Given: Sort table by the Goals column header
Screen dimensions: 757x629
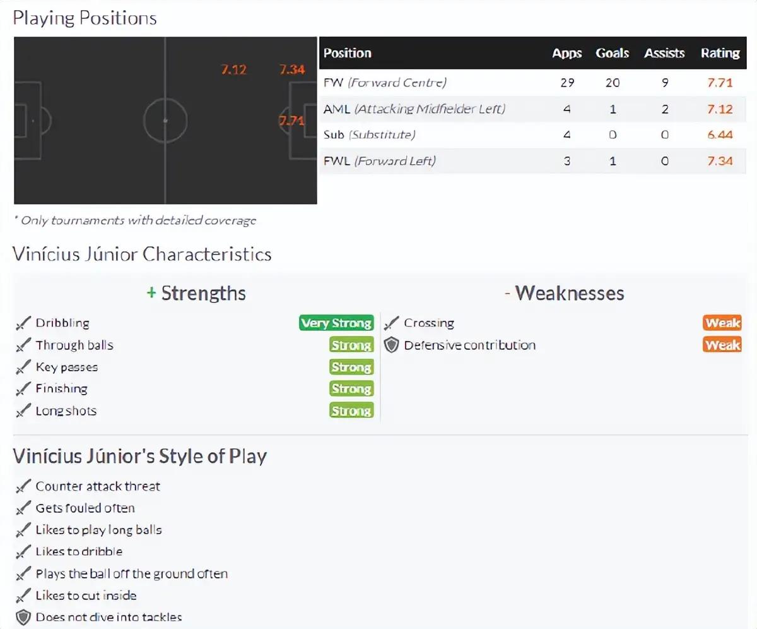Looking at the screenshot, I should [x=612, y=53].
